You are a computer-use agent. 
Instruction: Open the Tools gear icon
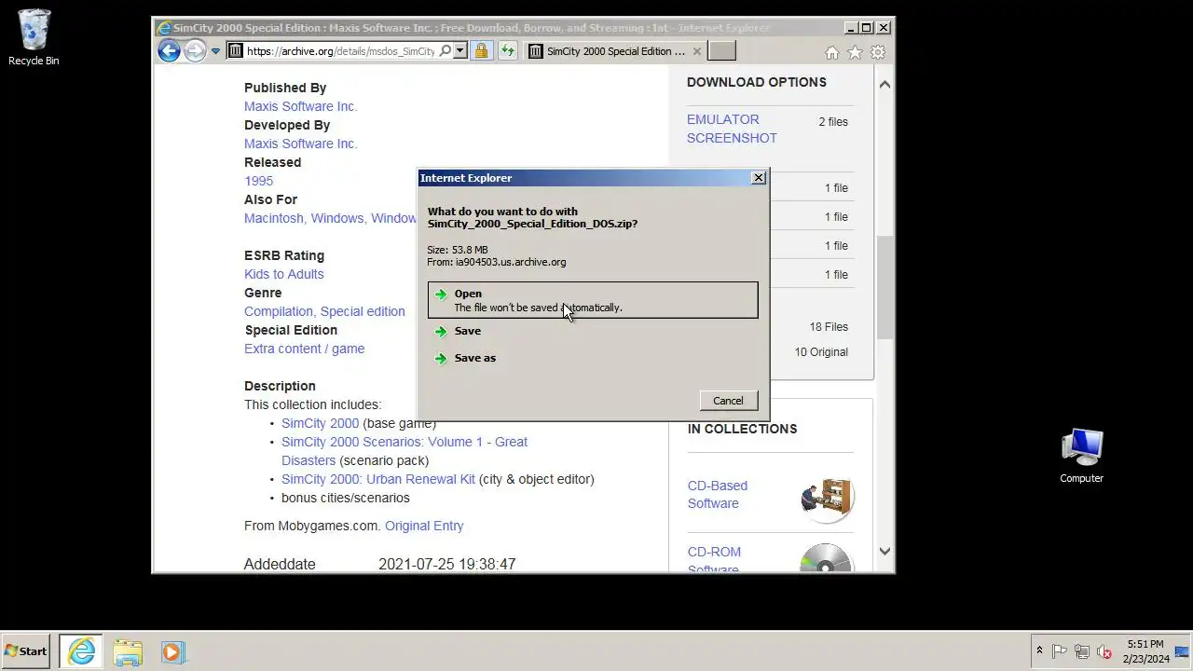point(878,52)
